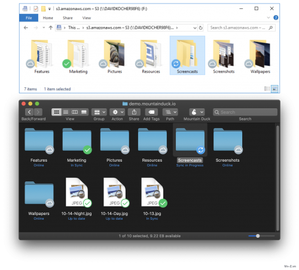Switch Finder to gallery view
Screen dimensions: 299x270
pos(84,112)
